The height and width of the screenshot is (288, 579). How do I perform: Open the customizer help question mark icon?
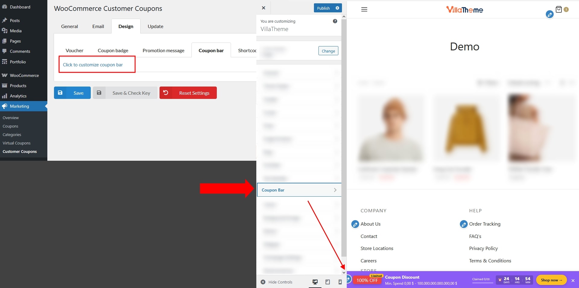coord(335,21)
